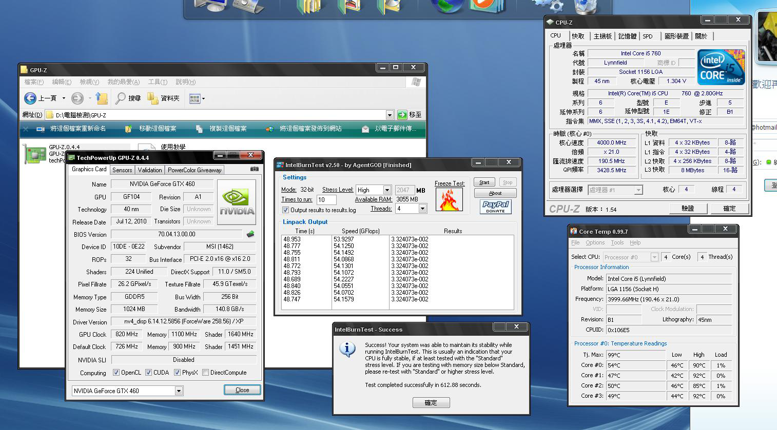
Task: Open the Options menu in Core Temp
Action: 595,243
